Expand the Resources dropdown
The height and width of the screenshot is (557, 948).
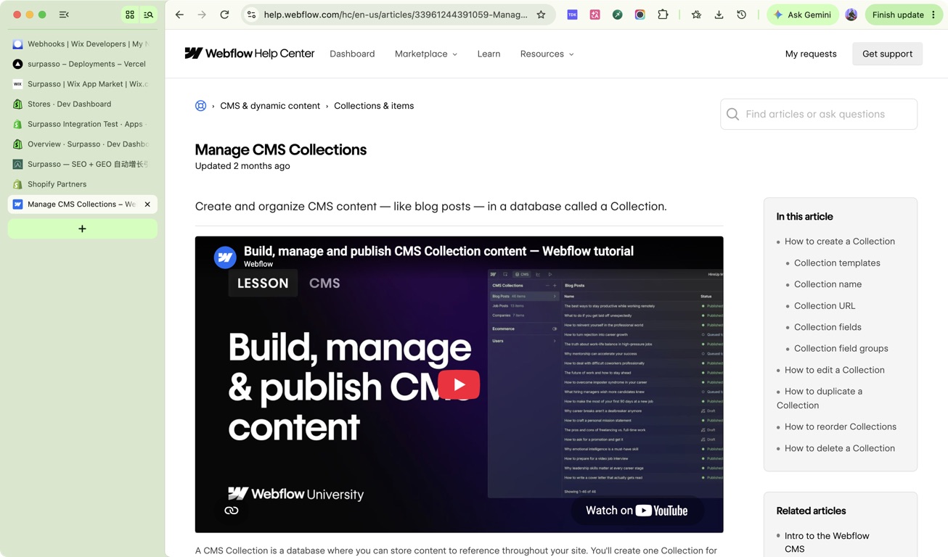pos(547,54)
